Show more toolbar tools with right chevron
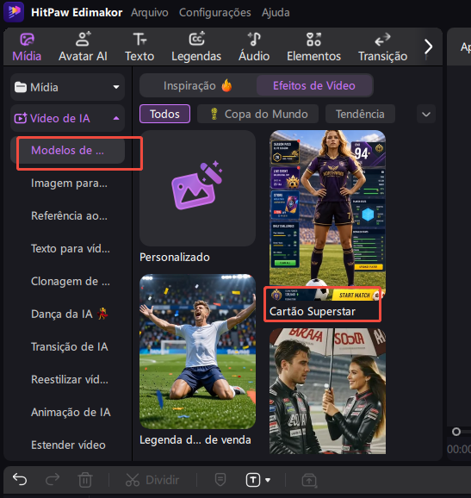The width and height of the screenshot is (471, 498). point(428,47)
